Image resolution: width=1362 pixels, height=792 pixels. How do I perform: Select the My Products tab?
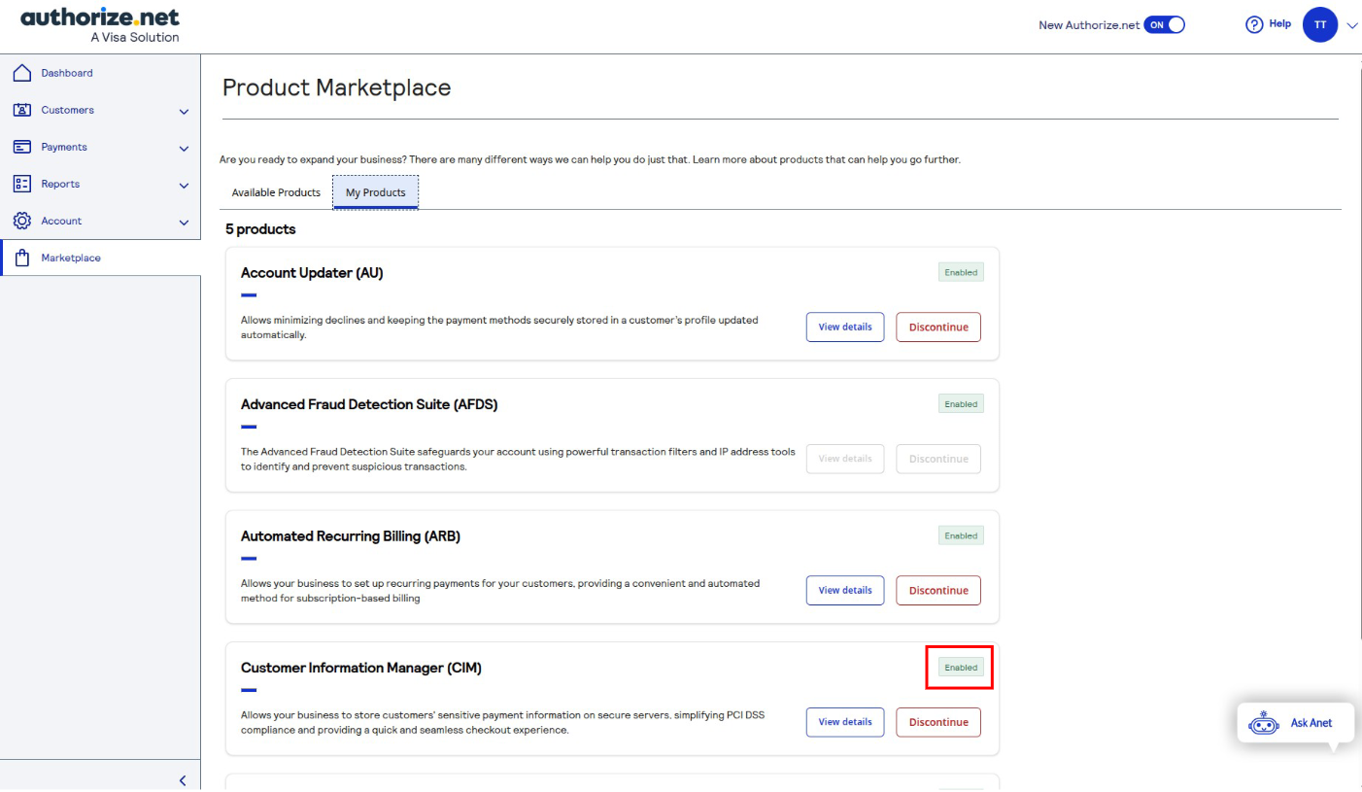tap(375, 192)
